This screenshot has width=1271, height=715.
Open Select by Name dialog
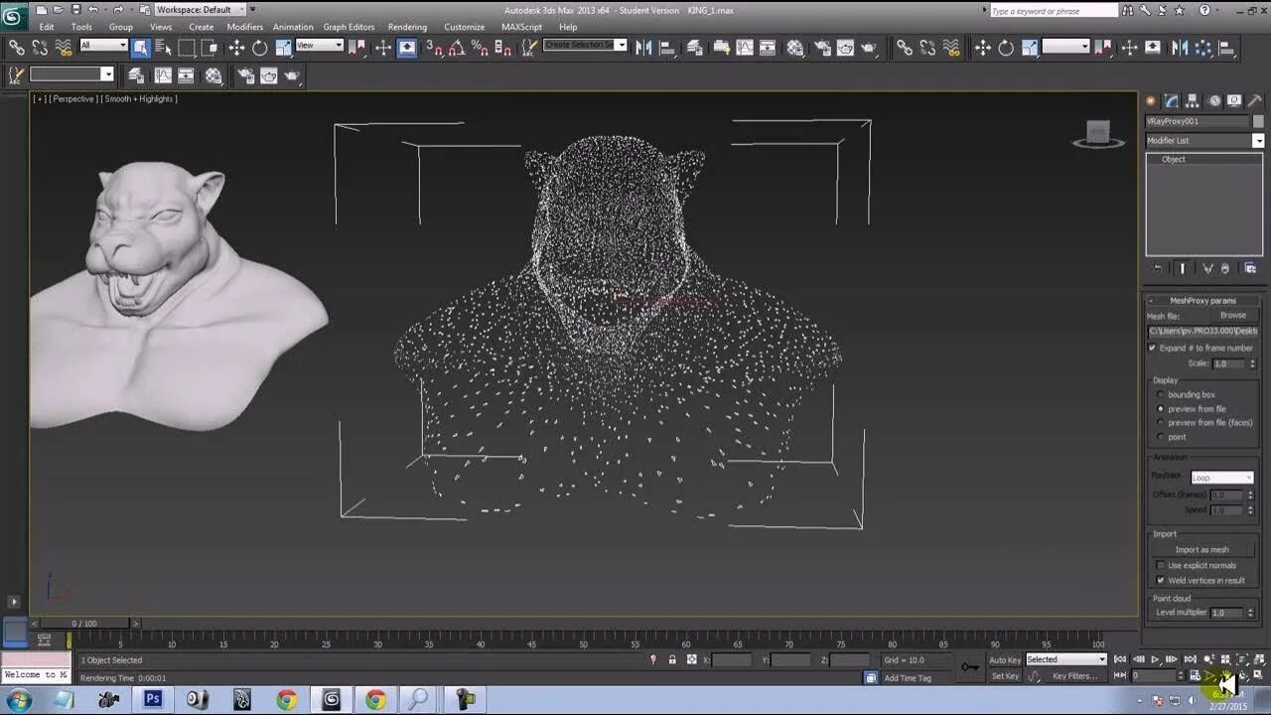tap(164, 47)
